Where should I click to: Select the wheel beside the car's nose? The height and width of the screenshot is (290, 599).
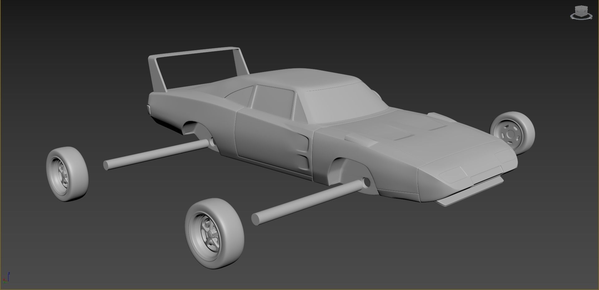tap(512, 133)
